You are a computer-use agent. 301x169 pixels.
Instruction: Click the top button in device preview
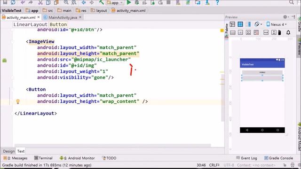click(x=262, y=72)
